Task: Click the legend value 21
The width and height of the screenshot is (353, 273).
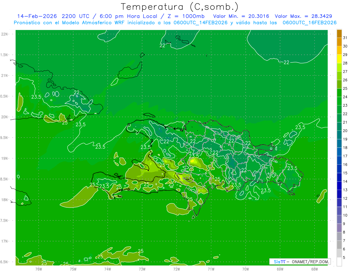Action: pyautogui.click(x=345, y=122)
